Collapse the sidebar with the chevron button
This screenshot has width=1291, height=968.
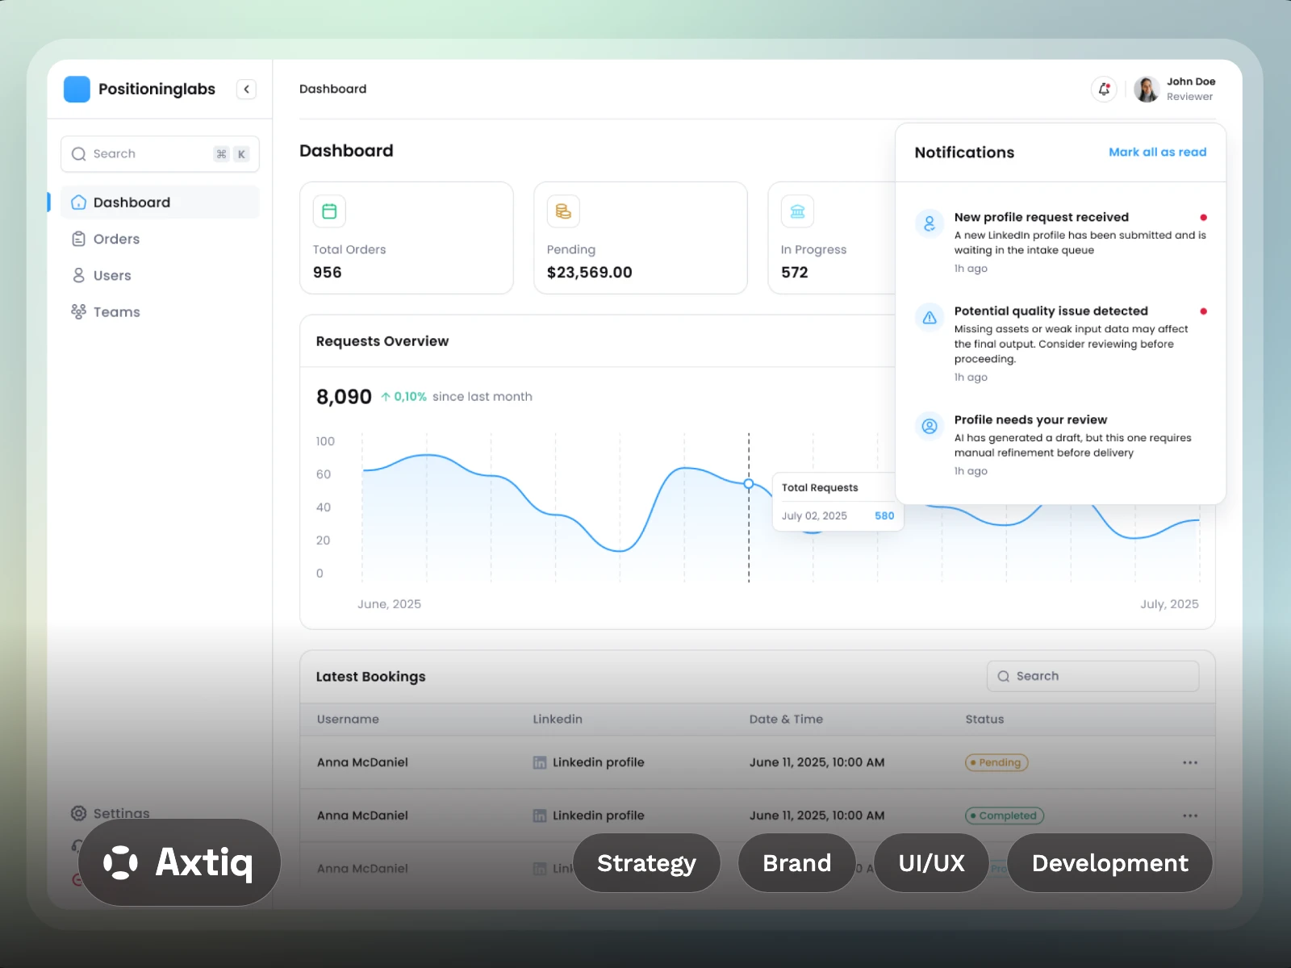click(246, 89)
